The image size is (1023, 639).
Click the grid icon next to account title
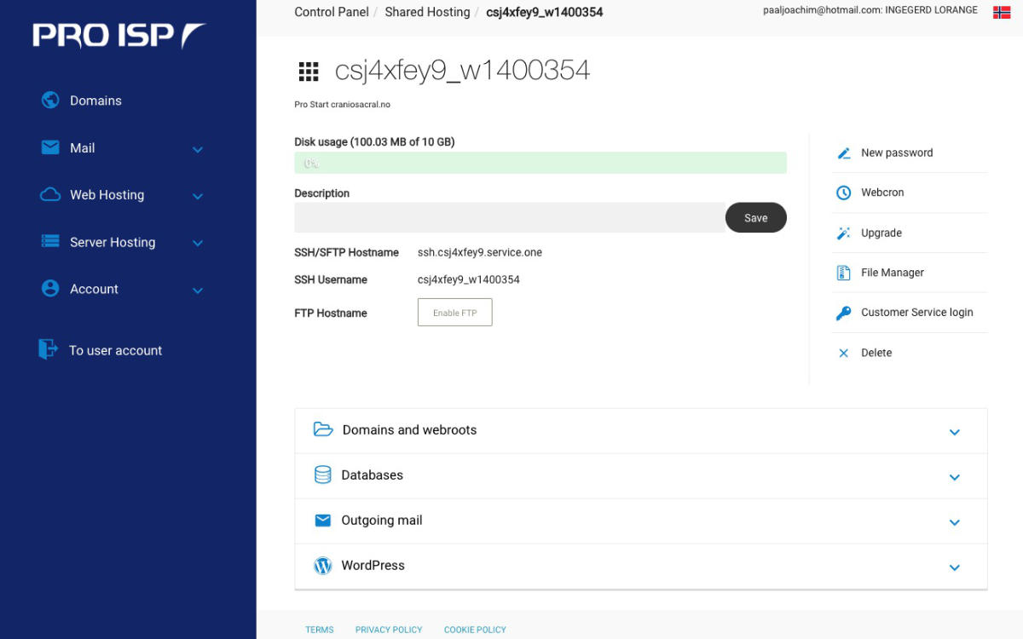pyautogui.click(x=308, y=72)
